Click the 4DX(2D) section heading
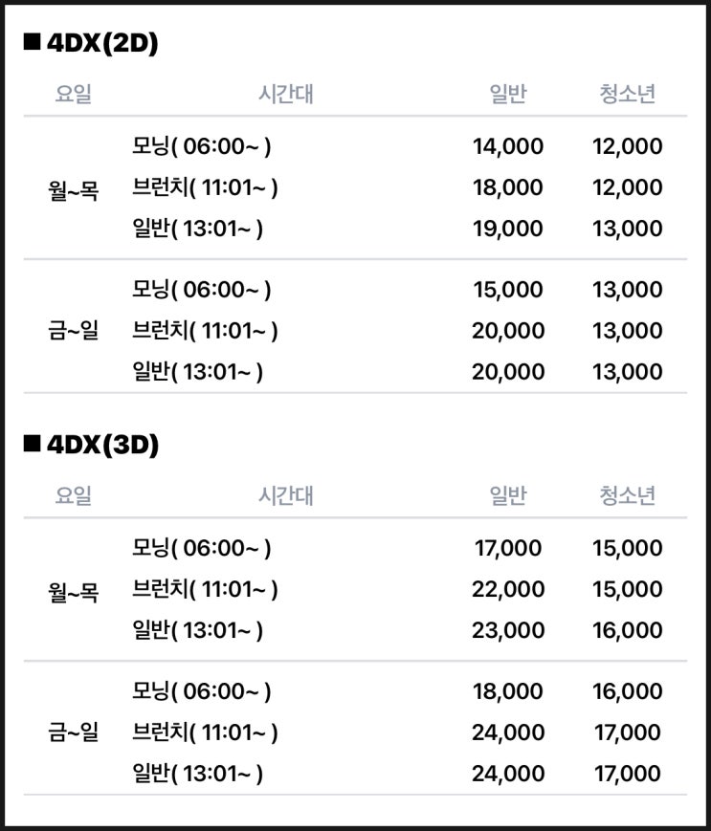The height and width of the screenshot is (831, 711). 102,43
